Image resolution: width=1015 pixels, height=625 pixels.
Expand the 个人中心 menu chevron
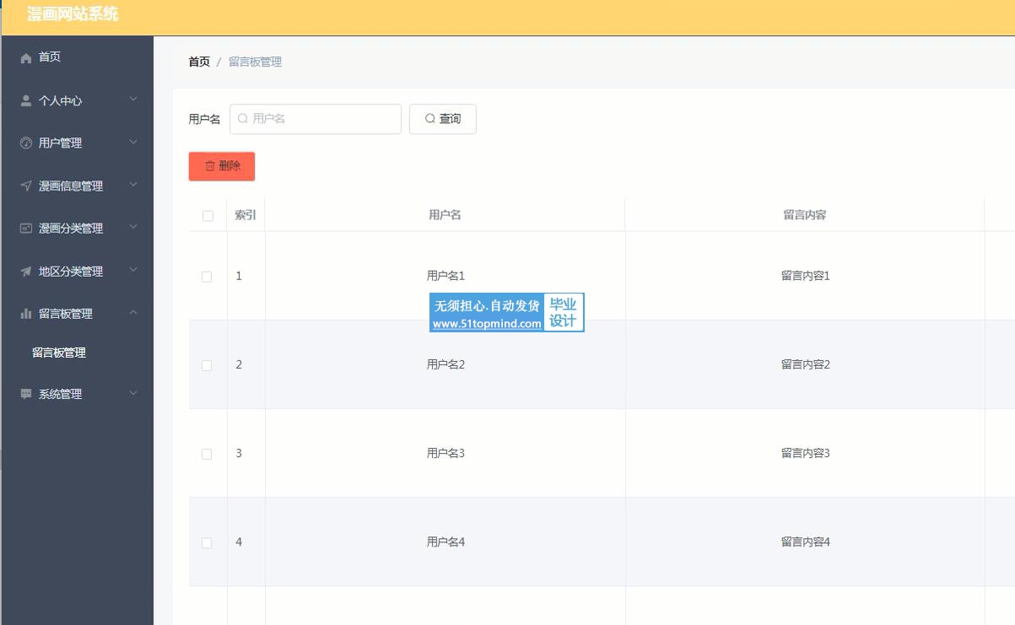(x=133, y=100)
